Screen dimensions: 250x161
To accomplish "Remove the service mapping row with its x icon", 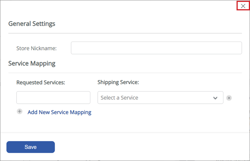I will coord(229,98).
